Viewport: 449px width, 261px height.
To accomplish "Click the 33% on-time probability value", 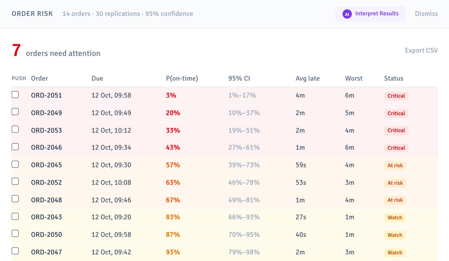I will 173,130.
